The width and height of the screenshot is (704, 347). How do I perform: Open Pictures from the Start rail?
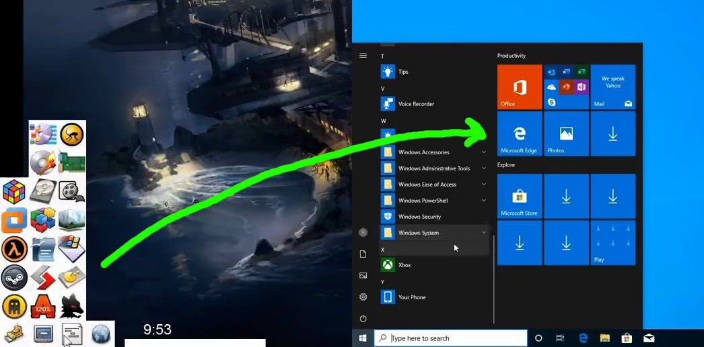click(363, 276)
